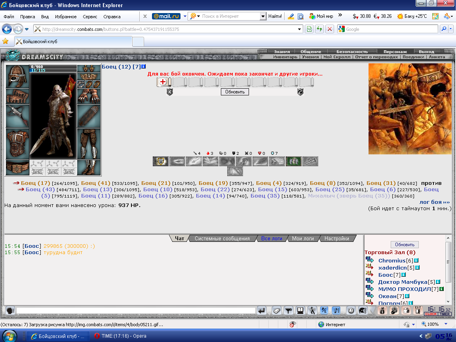This screenshot has width=456, height=342.
Task: Toggle the music note sound button
Action: (x=336, y=311)
